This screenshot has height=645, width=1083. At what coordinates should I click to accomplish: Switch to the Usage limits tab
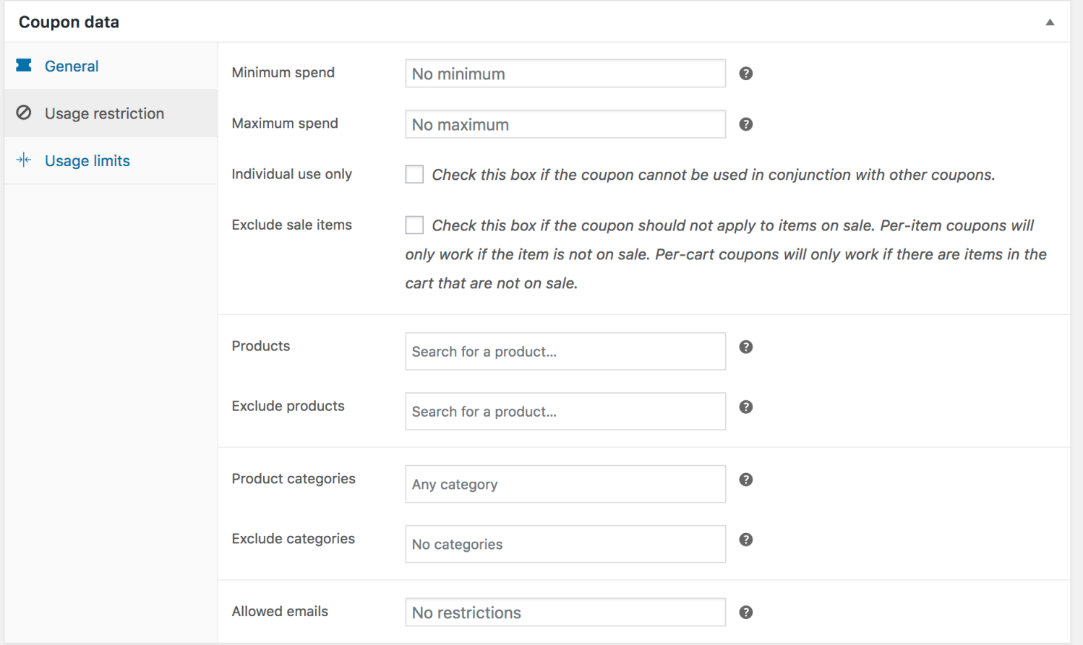[87, 160]
